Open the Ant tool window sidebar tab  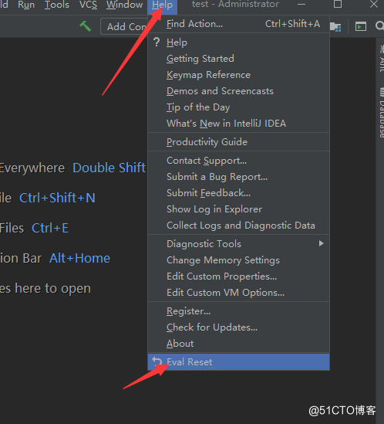click(x=381, y=58)
